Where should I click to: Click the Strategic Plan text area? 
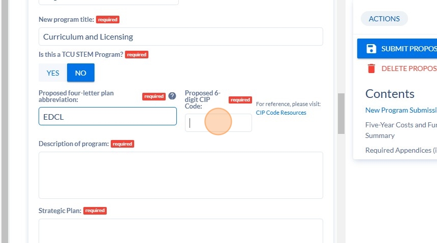[x=180, y=231]
